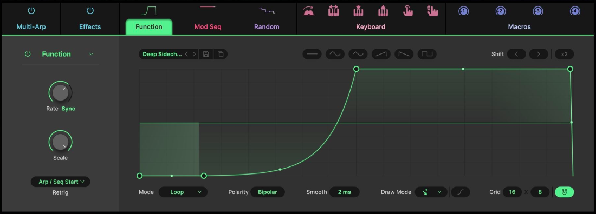
Task: Select the top-right breakpoint of the curve
Action: [570, 69]
